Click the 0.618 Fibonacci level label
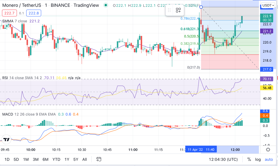The image size is (278, 166). click(x=190, y=29)
